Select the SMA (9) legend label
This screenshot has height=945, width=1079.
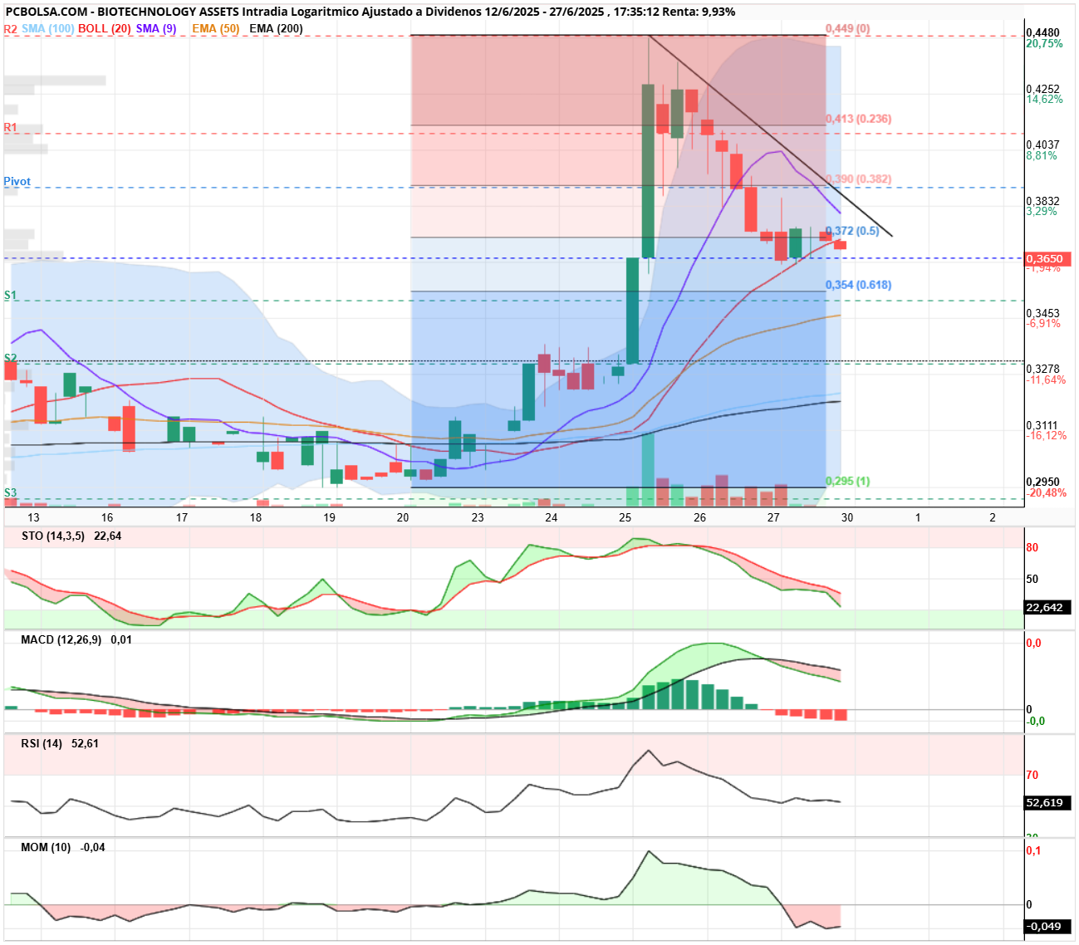[156, 28]
